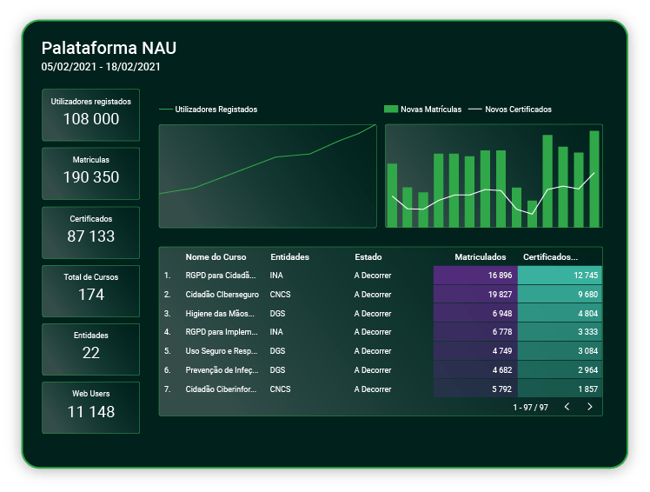Click the 16 896 matriculados cell
Image resolution: width=650 pixels, height=492 pixels.
click(x=475, y=275)
